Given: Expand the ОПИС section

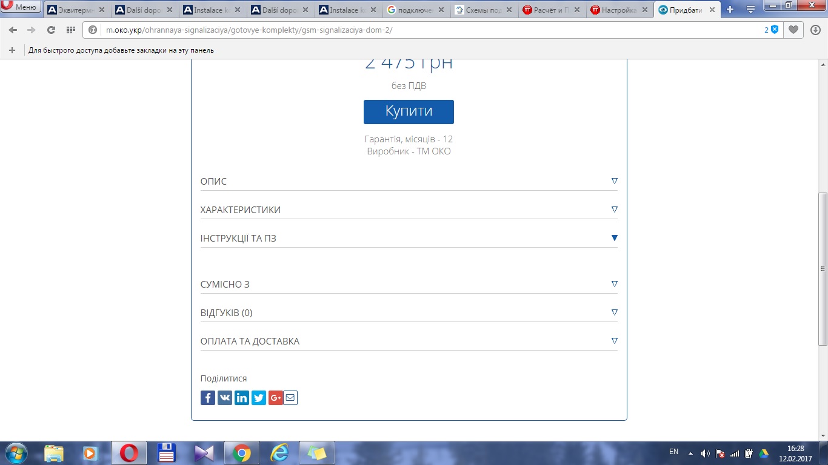Looking at the screenshot, I should click(409, 182).
